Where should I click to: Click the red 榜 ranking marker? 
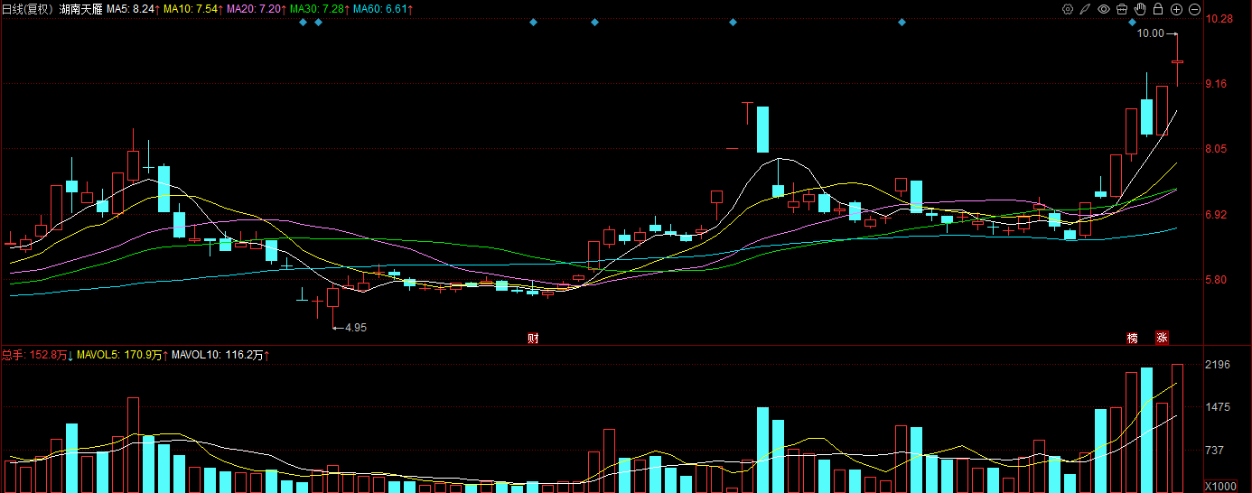1132,339
